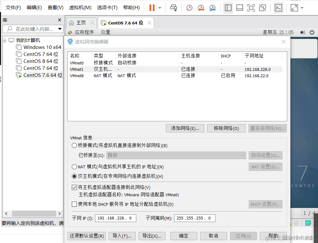Click the 导出(X)... button
Screen dimensions: 318x243
click(152, 236)
